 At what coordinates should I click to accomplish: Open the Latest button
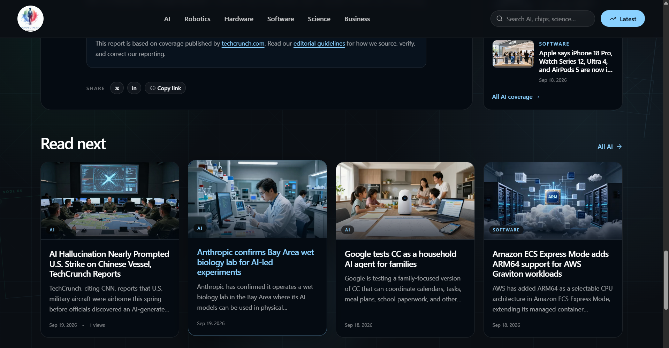point(623,19)
